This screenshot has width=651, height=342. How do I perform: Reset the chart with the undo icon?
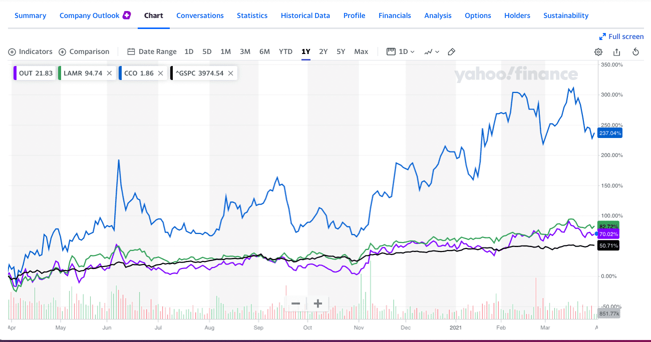tap(636, 52)
